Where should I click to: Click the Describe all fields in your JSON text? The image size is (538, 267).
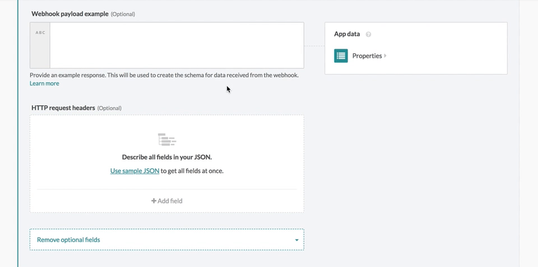tap(167, 157)
